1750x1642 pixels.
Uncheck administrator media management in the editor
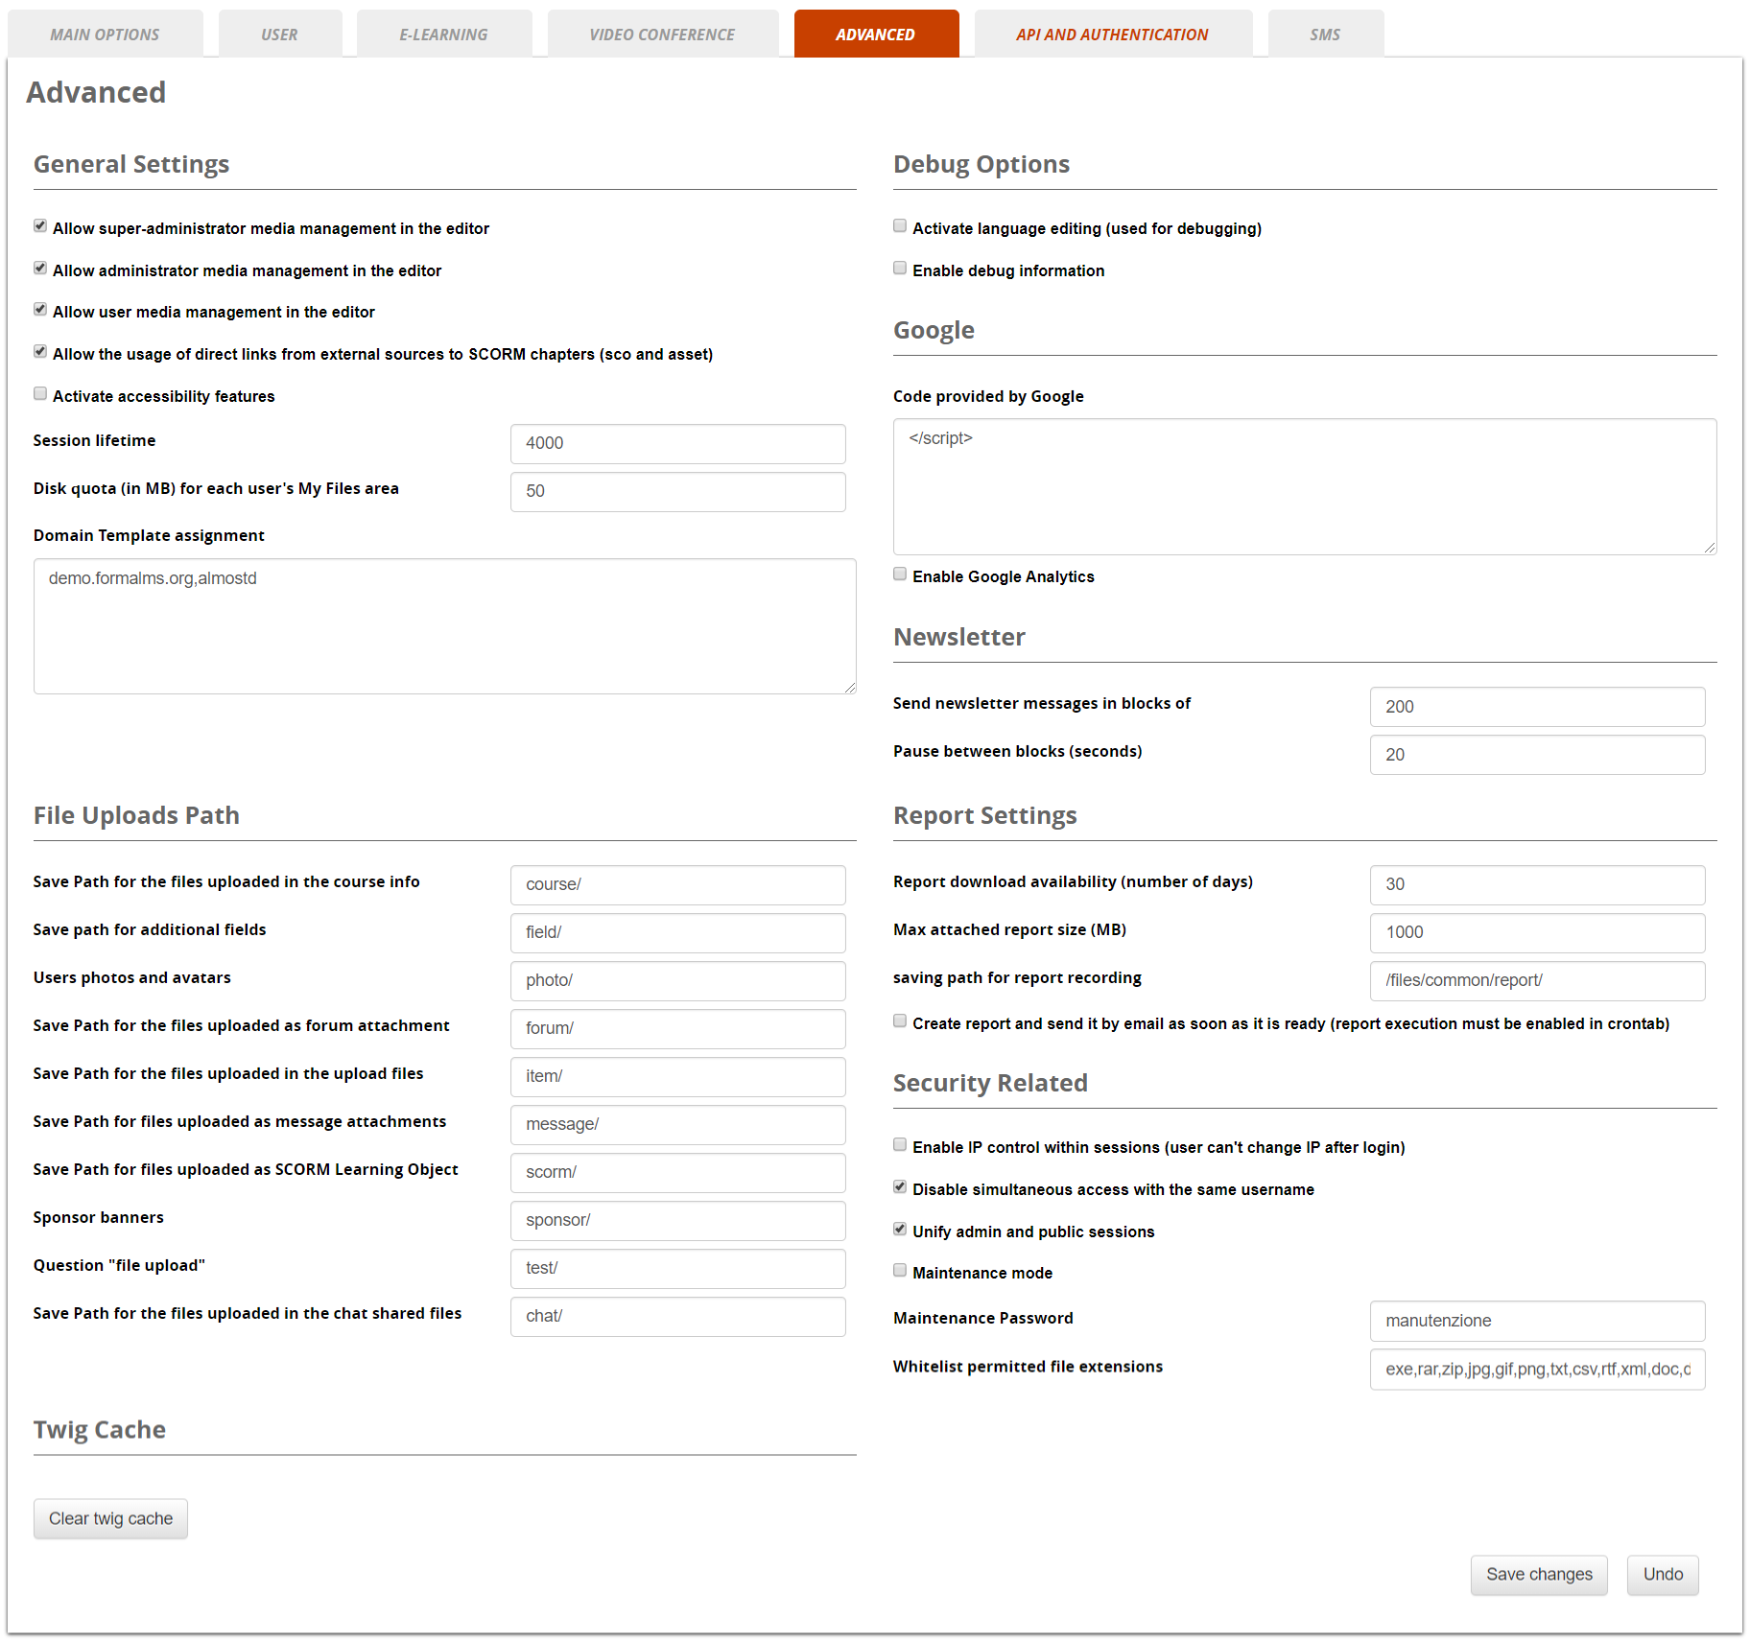pyautogui.click(x=39, y=268)
